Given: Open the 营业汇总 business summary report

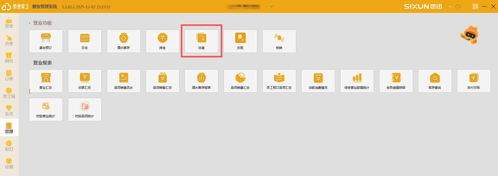Looking at the screenshot, I should tap(46, 81).
